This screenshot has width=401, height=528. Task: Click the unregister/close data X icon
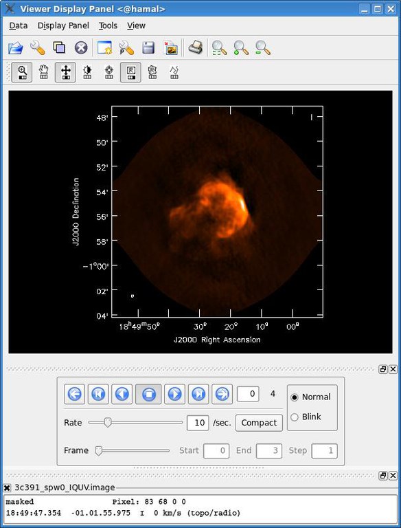(x=81, y=48)
